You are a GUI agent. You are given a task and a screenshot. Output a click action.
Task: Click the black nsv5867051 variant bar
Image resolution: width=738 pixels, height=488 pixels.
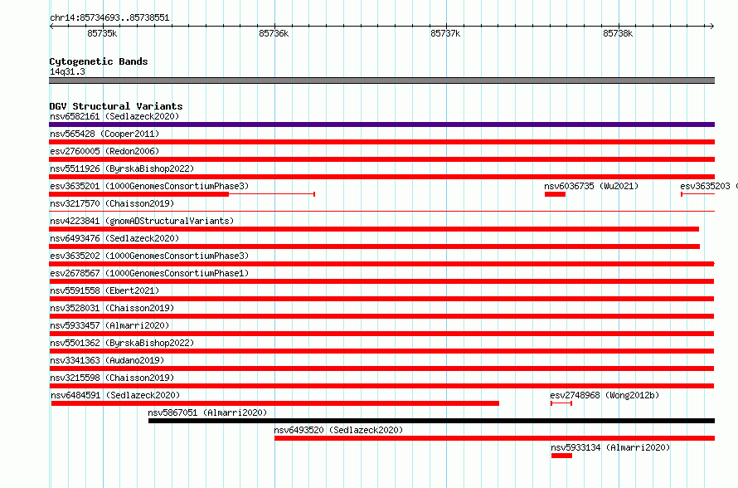point(431,421)
